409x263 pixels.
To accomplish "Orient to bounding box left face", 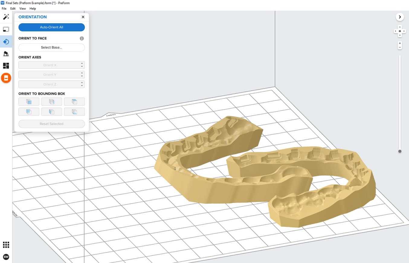I will (x=52, y=112).
